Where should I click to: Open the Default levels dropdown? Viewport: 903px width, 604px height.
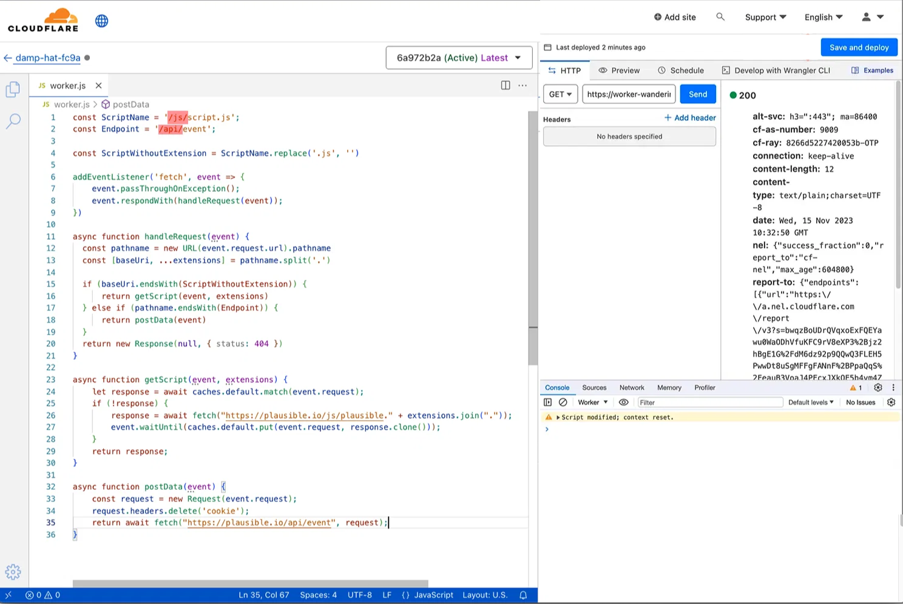[811, 402]
